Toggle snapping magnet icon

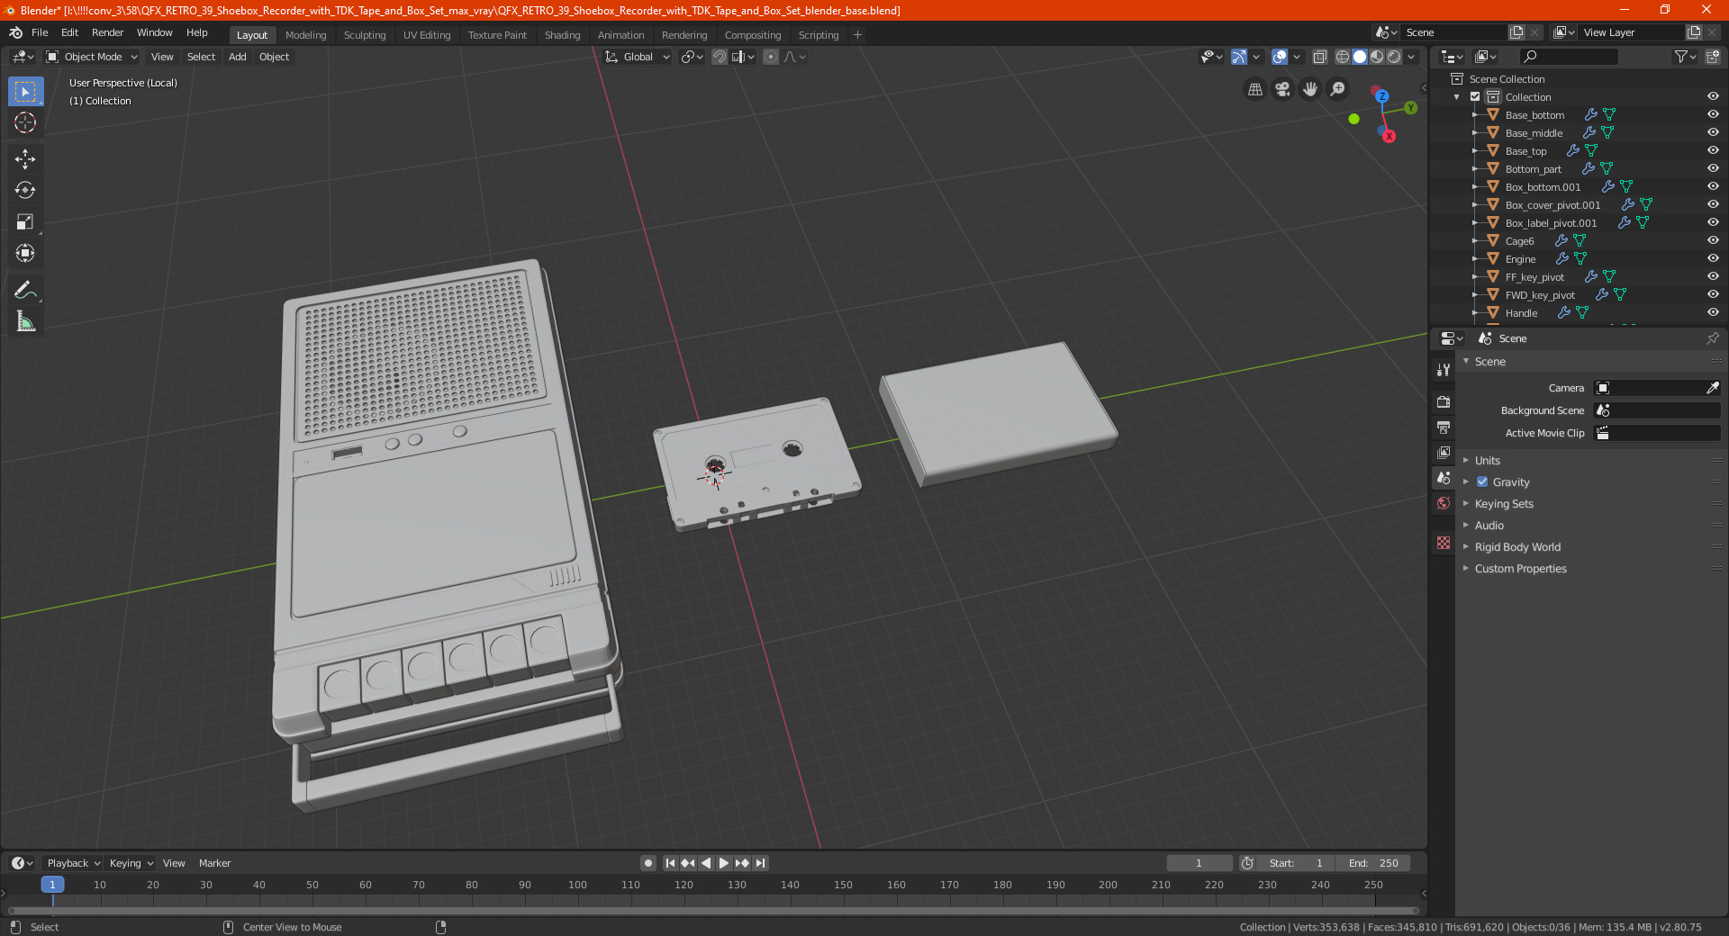click(719, 57)
